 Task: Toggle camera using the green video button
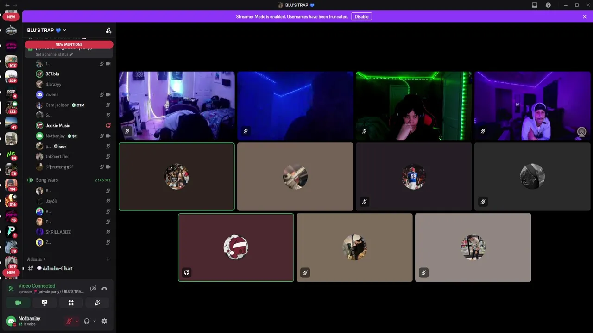pyautogui.click(x=18, y=302)
